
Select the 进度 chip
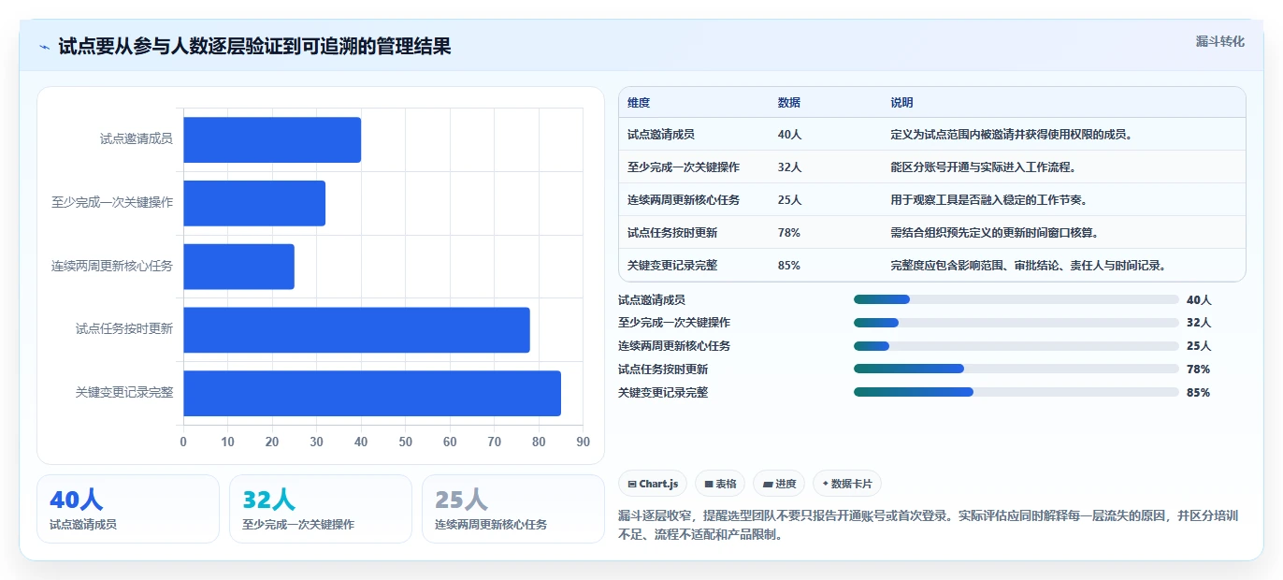click(x=779, y=484)
